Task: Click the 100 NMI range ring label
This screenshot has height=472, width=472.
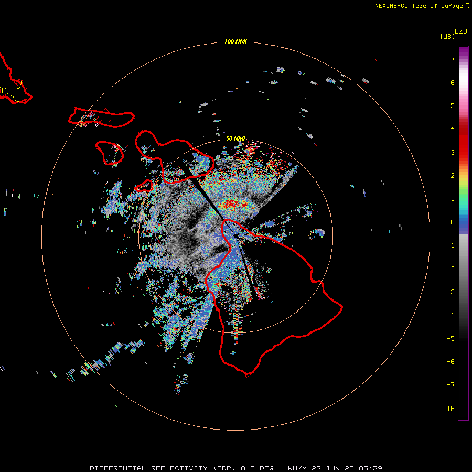Action: pyautogui.click(x=235, y=41)
